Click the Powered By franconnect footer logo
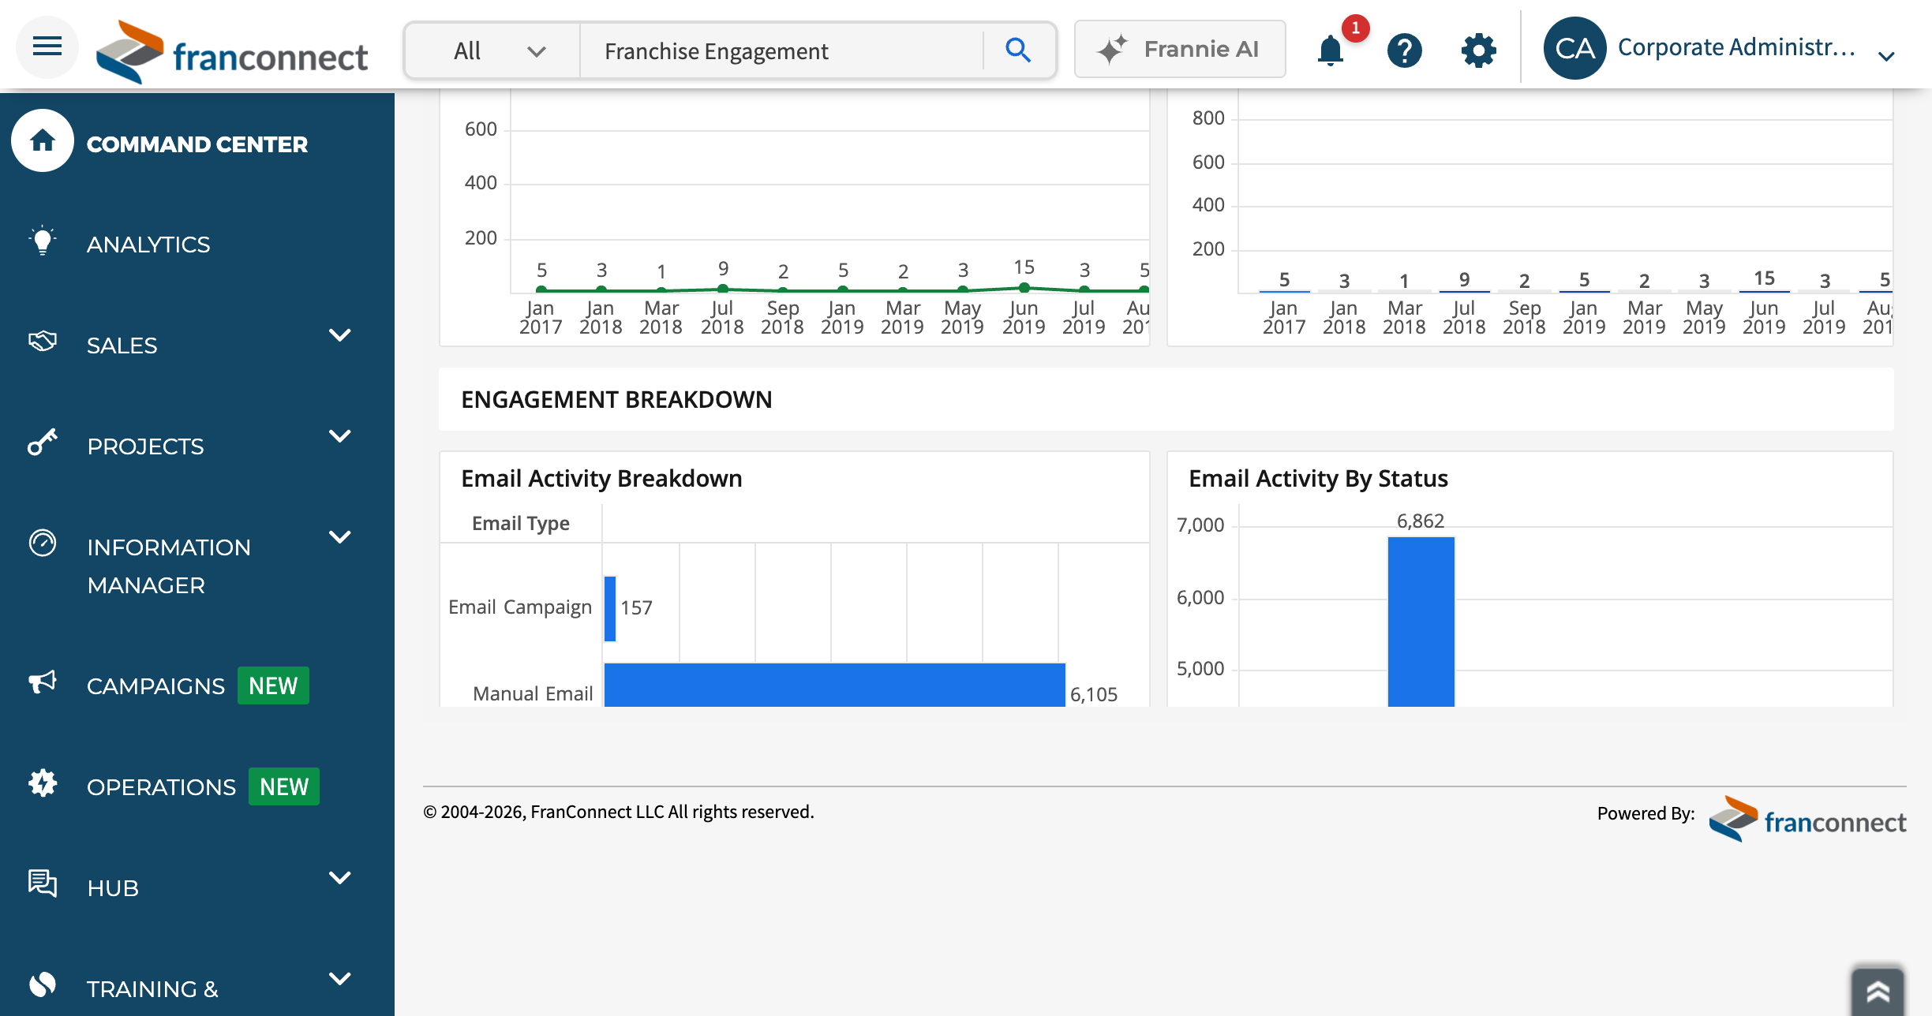1932x1016 pixels. [x=1807, y=820]
